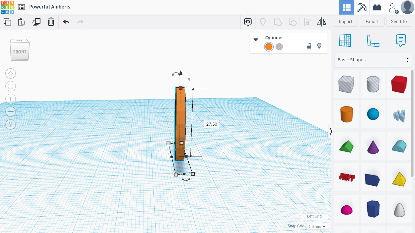
Task: Undo the last action
Action: coord(66,22)
